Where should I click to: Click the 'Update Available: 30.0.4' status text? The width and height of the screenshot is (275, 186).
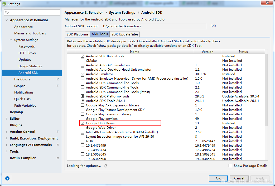241,96
